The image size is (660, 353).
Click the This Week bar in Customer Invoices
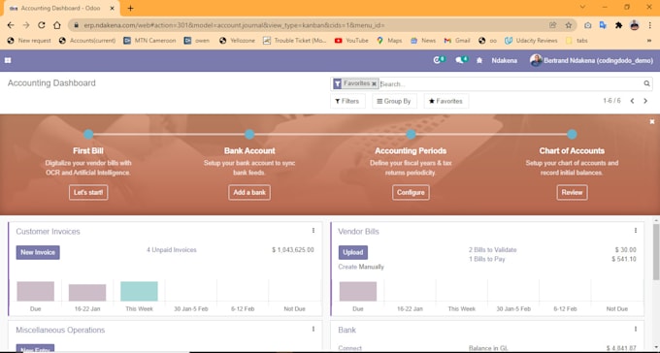(139, 291)
